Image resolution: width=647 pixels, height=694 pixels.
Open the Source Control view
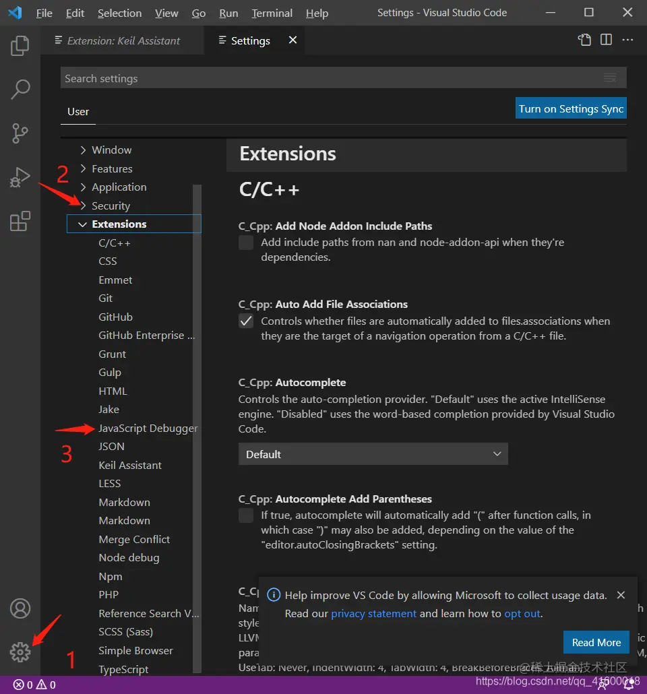point(20,133)
